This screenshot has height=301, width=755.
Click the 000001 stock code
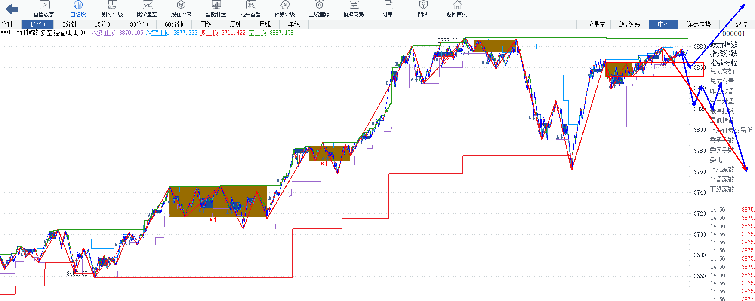point(733,33)
